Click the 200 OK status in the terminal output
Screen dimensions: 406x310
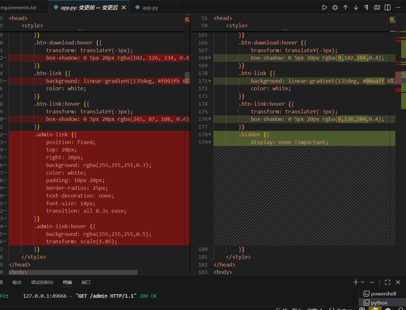(148, 296)
